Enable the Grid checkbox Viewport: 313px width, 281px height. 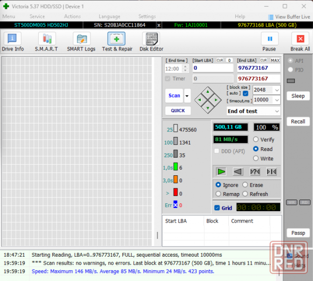pos(217,208)
